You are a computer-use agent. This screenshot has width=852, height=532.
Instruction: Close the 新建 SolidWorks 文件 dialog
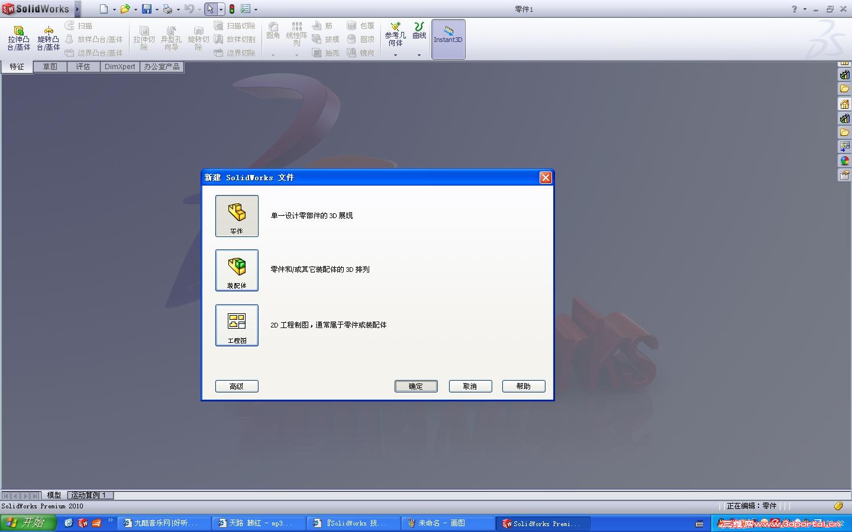click(x=546, y=177)
